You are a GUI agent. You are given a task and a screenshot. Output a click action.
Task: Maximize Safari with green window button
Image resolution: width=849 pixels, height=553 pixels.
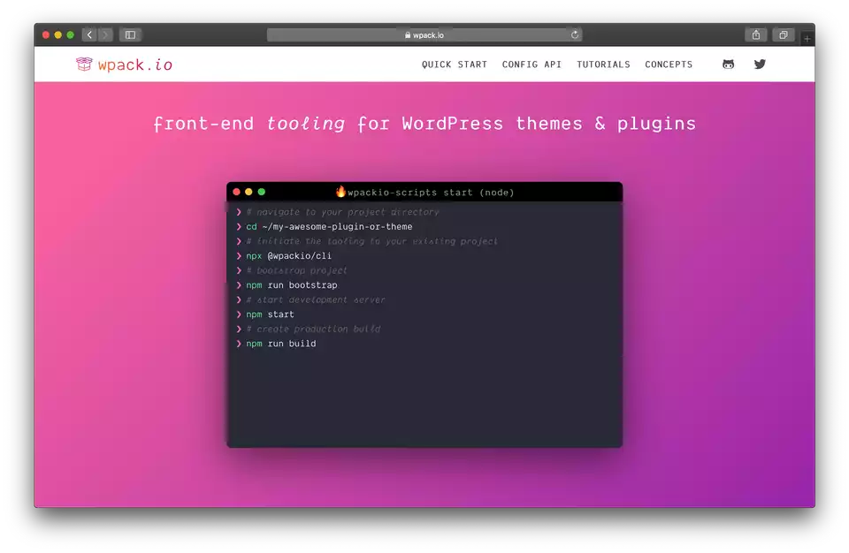coord(71,34)
